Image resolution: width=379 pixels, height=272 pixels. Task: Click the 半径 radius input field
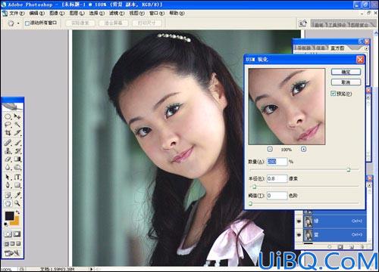coord(277,178)
